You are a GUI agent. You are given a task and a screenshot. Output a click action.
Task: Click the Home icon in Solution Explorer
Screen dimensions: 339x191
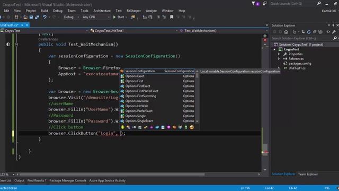click(x=286, y=32)
